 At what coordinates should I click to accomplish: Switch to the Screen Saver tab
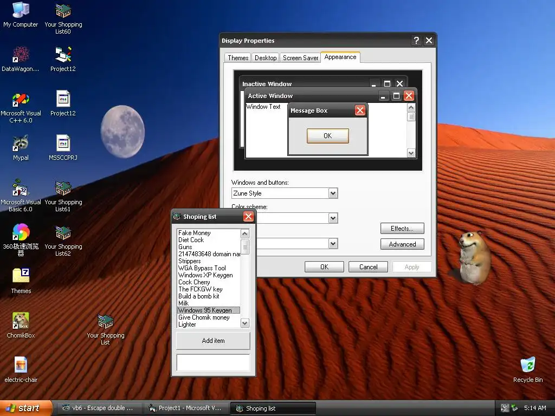coord(300,57)
